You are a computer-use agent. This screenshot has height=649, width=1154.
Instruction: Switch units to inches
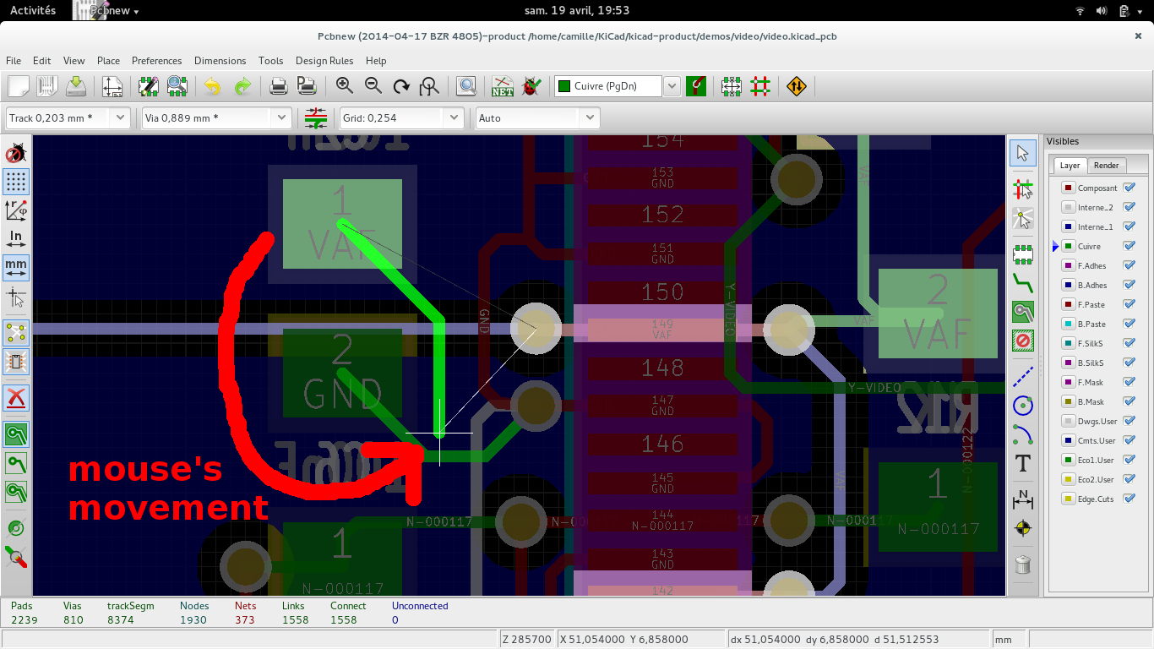point(16,239)
